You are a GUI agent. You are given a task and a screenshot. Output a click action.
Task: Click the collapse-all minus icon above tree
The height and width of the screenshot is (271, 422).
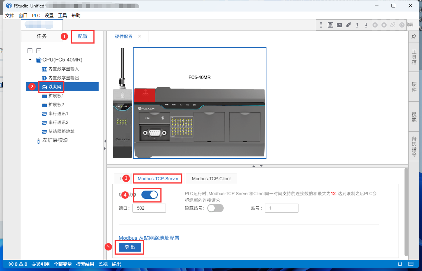(39, 51)
